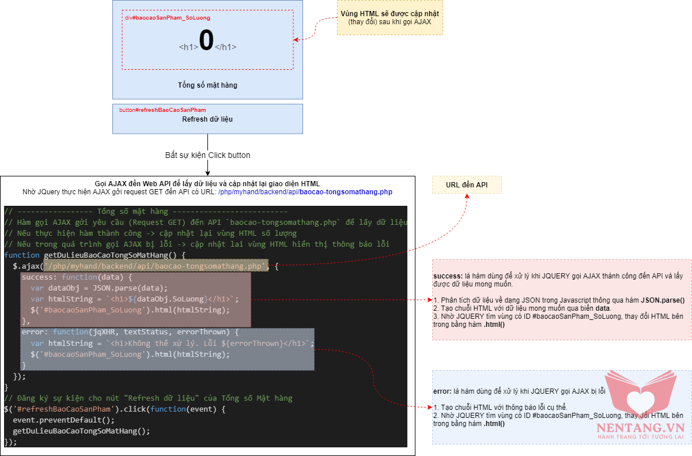Click the "Bắt sự kiện Click button" label
The height and width of the screenshot is (456, 692).
pyautogui.click(x=207, y=156)
